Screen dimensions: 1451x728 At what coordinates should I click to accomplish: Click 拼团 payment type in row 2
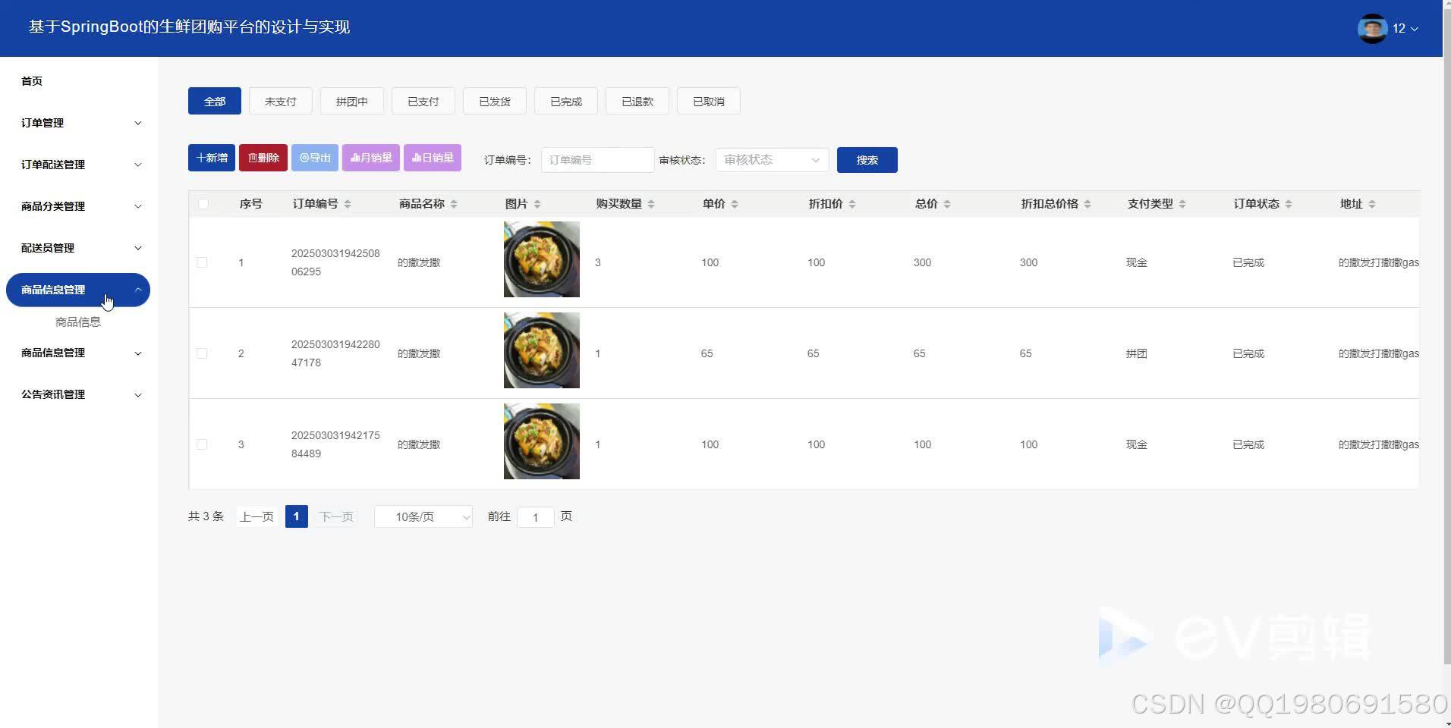(1137, 353)
